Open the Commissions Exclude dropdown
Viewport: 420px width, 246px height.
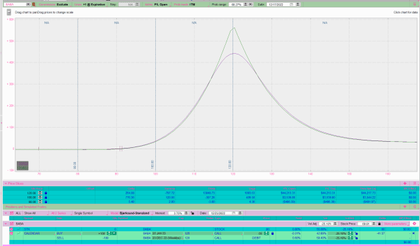point(54,5)
